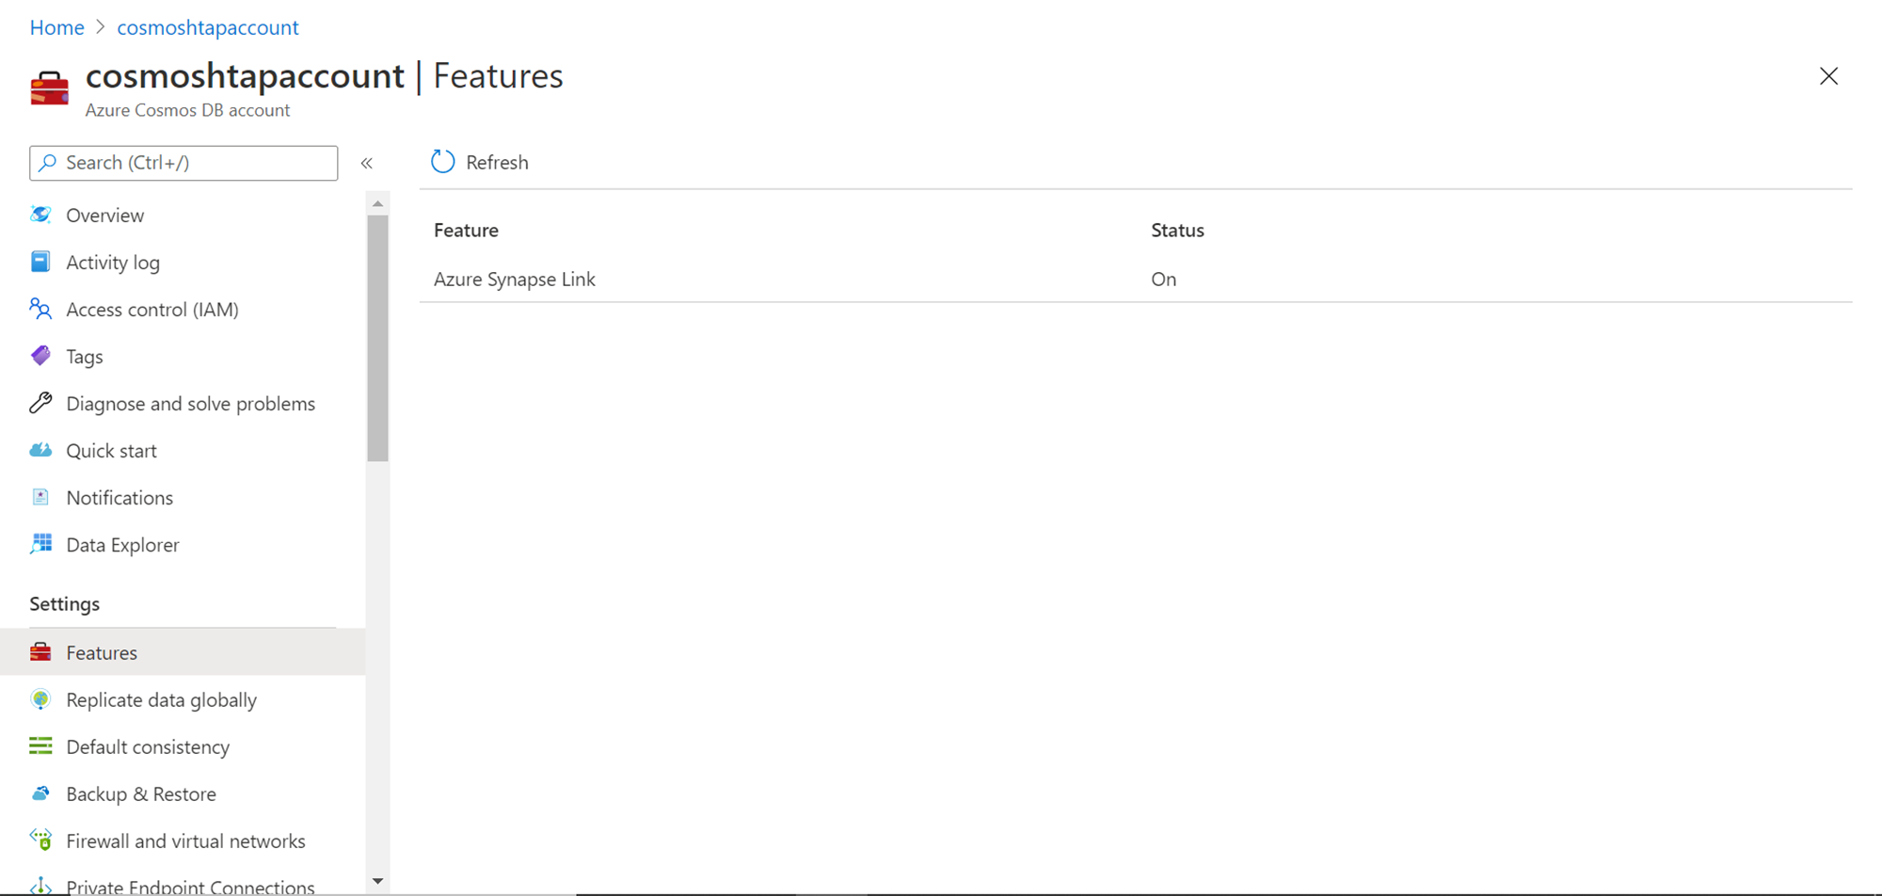Viewport: 1882px width, 896px height.
Task: Click the Activity log icon
Action: tap(40, 262)
